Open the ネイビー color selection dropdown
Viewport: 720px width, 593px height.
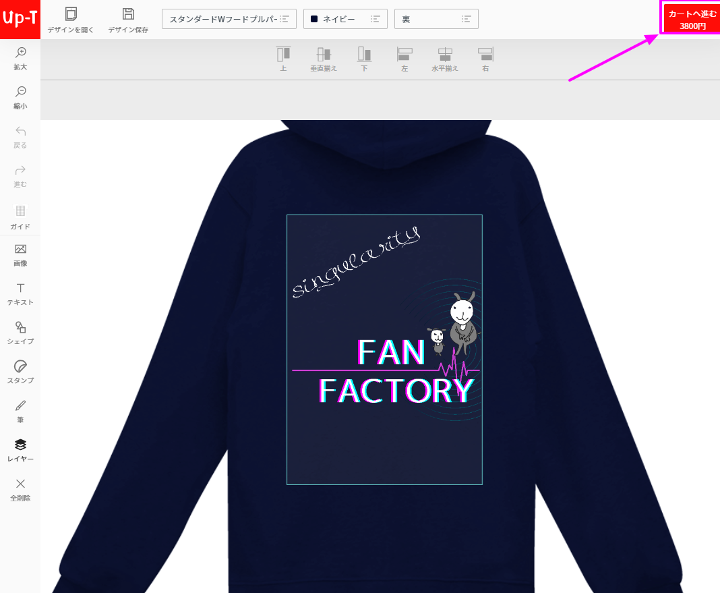click(345, 19)
